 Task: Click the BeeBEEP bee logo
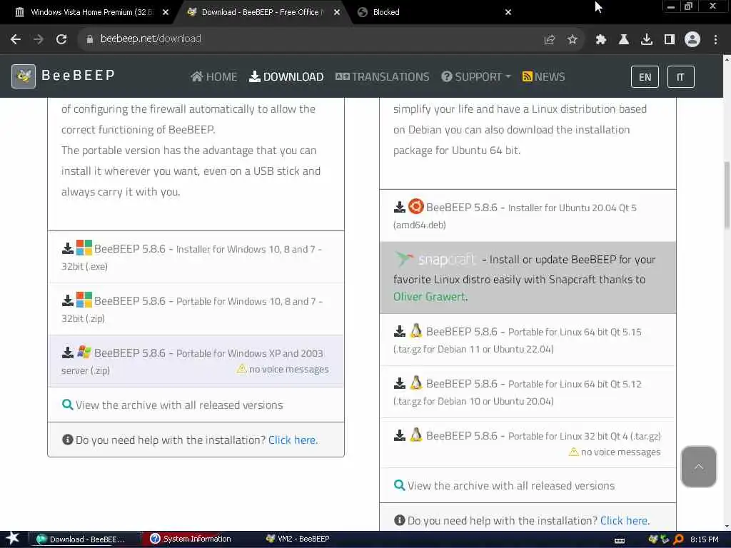tap(24, 76)
